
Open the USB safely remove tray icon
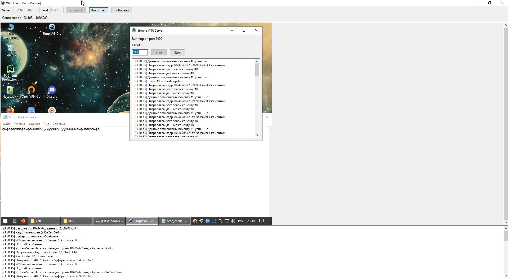point(220,221)
